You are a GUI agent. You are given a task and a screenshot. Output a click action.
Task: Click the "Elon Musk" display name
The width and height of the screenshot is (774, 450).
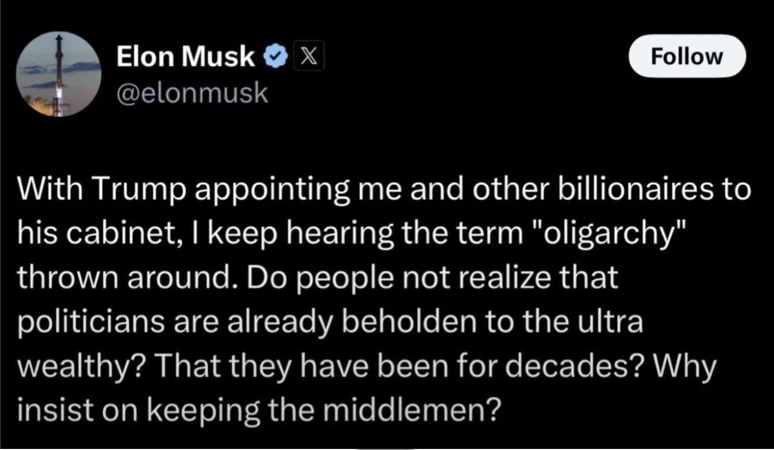click(x=185, y=56)
